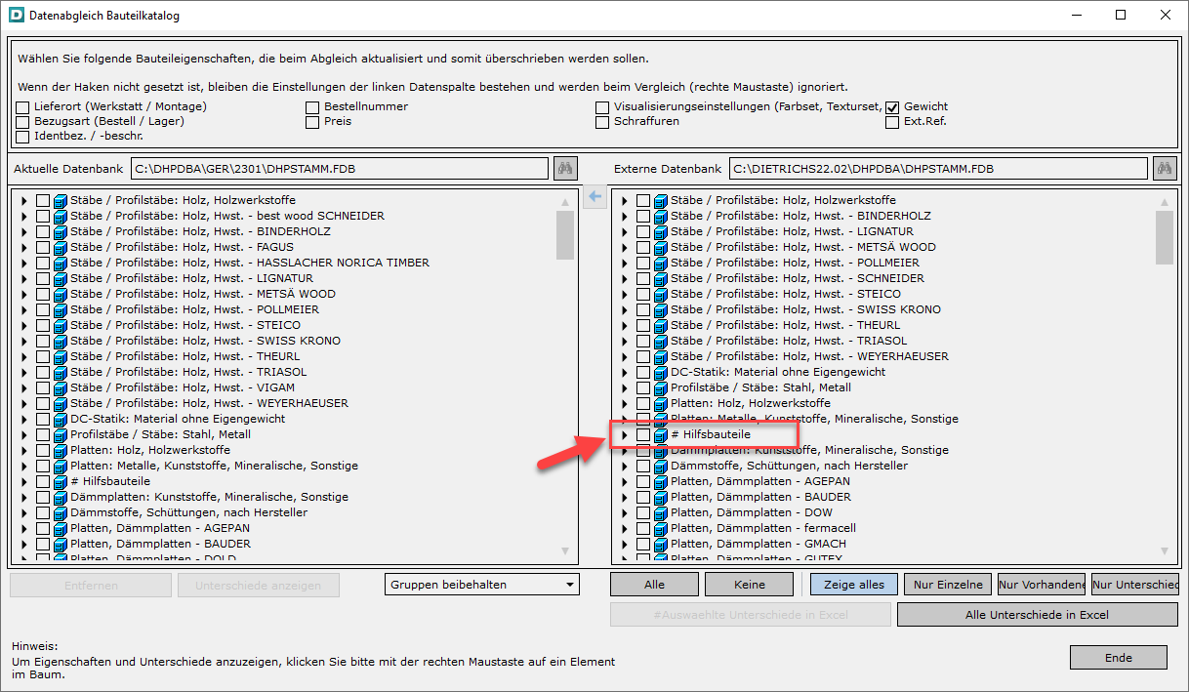Image resolution: width=1189 pixels, height=692 pixels.
Task: Click the catalog icon for DC-Statik: Material ohne Eigengewicht
Action: 59,419
